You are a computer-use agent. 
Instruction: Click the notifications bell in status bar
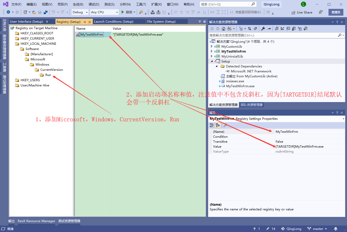point(336,229)
